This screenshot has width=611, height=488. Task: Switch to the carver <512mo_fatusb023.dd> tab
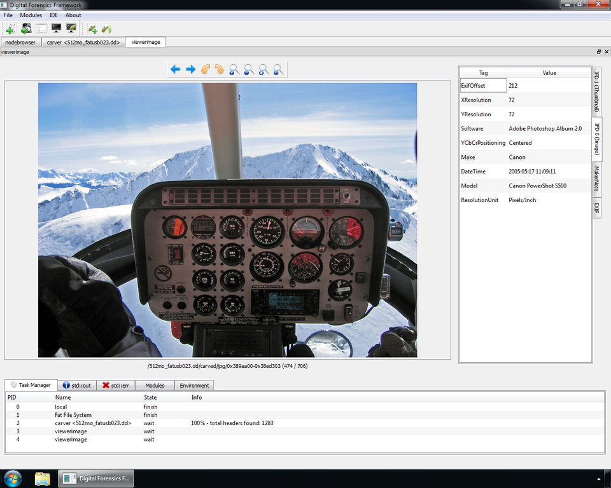(x=83, y=43)
